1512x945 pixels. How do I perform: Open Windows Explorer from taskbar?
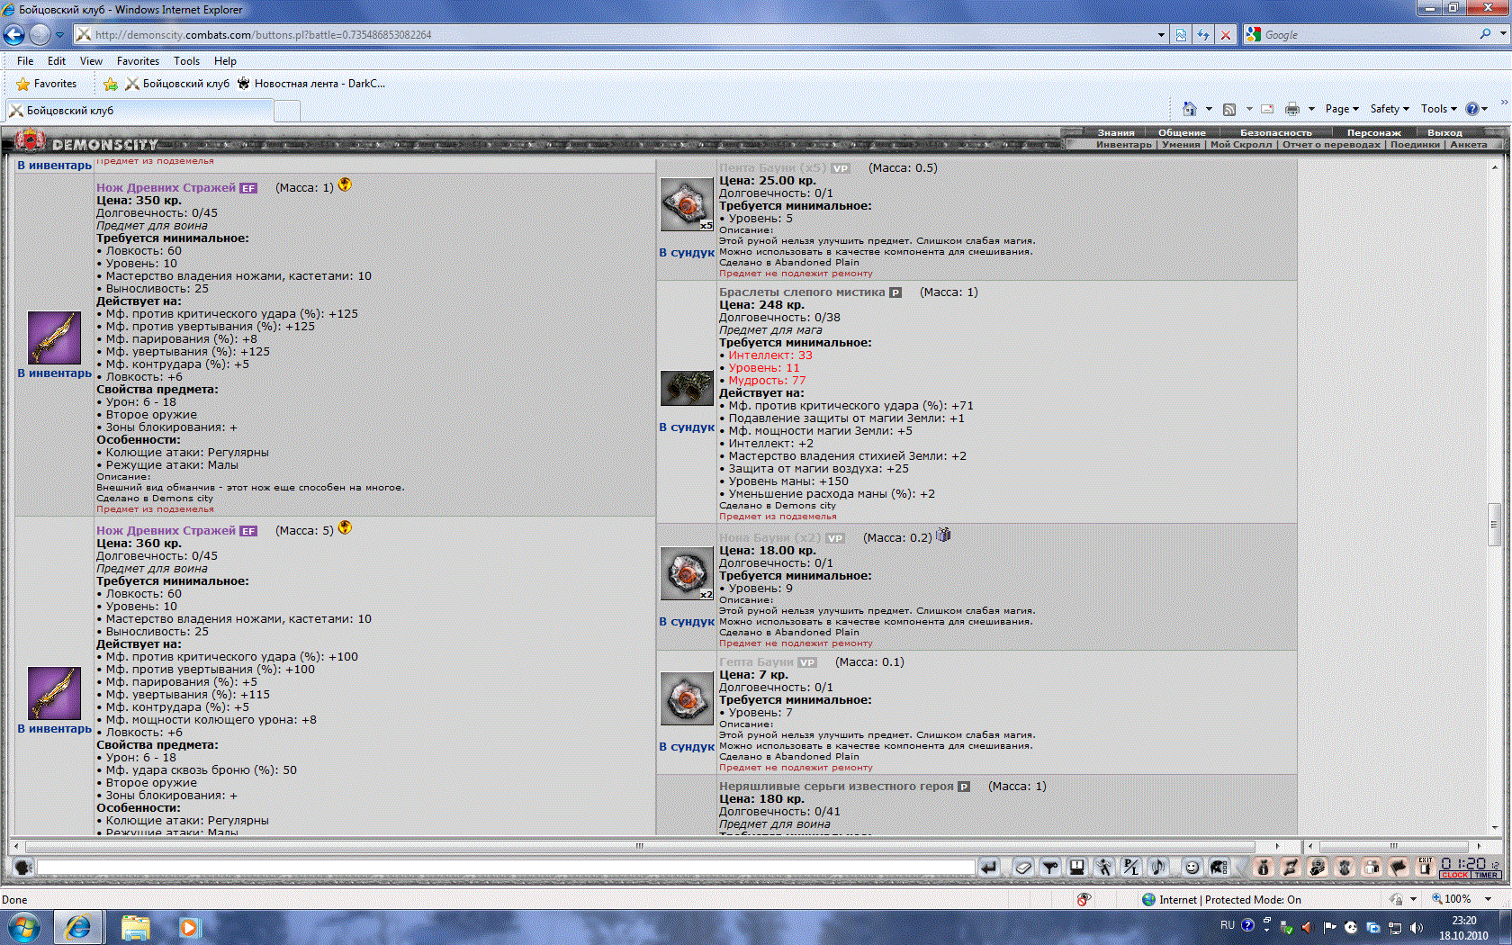coord(135,927)
